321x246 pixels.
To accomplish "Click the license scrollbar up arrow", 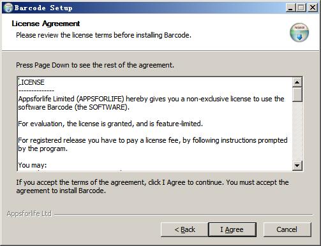I will click(297, 82).
